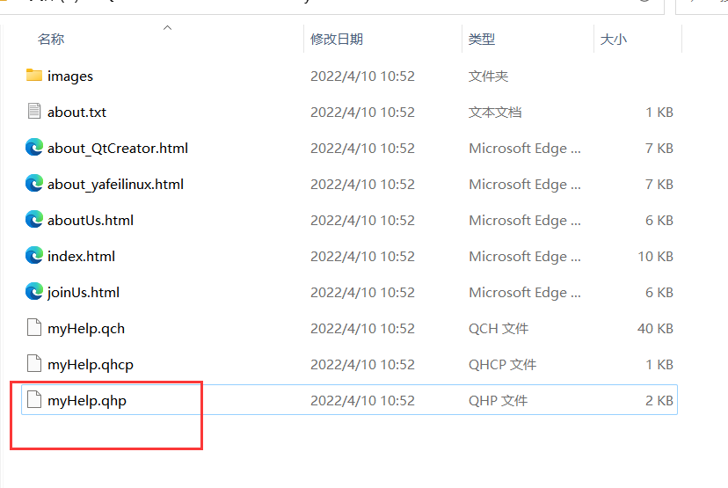728x488 pixels.
Task: Click the Edge icon beside aboutUs.html
Action: click(x=34, y=220)
